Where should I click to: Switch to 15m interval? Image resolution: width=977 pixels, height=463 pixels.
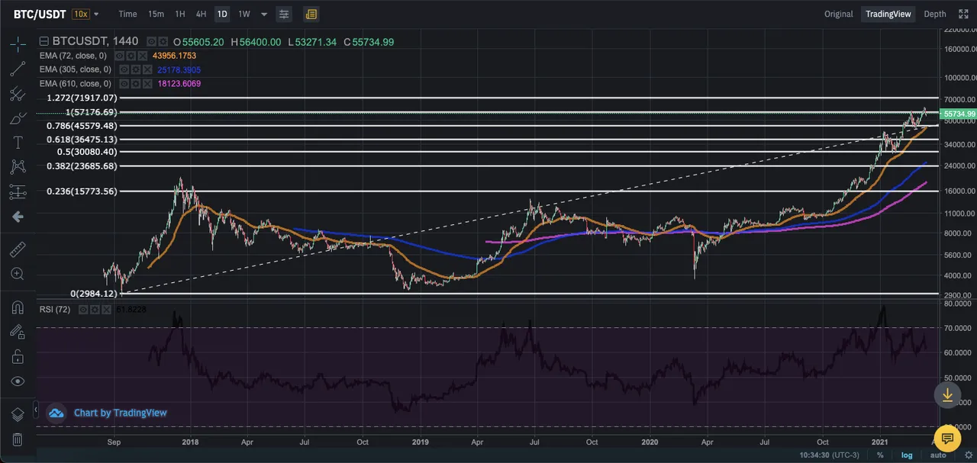(x=156, y=14)
